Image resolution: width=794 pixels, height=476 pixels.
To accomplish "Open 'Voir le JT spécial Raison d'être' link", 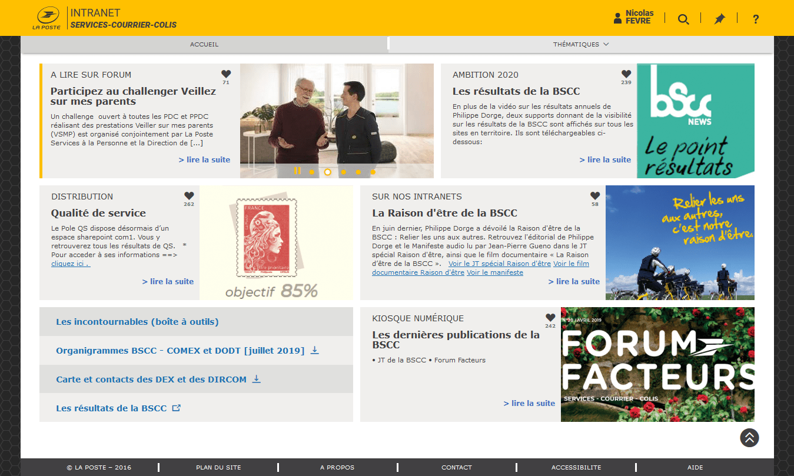I will [500, 264].
